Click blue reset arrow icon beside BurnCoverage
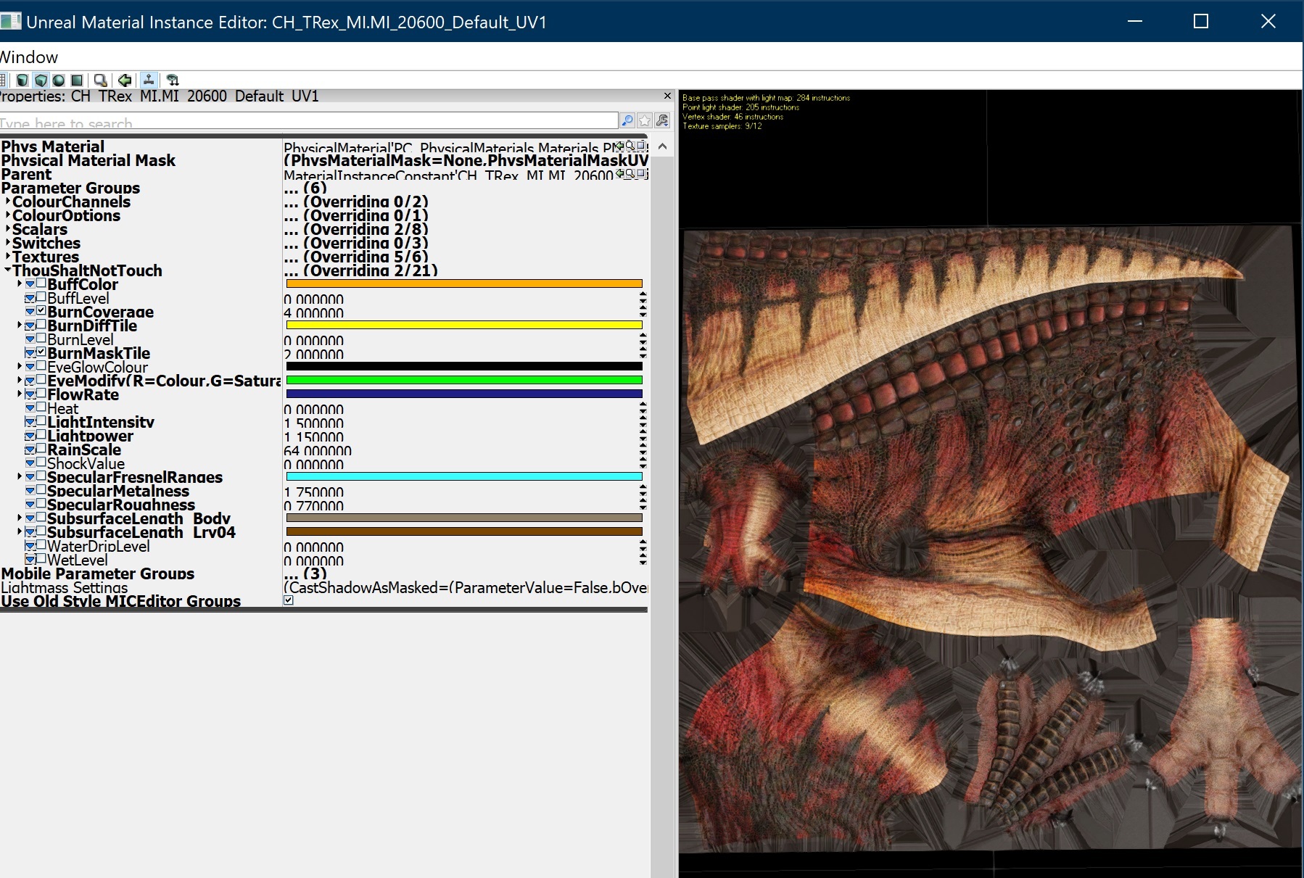The image size is (1304, 878). tap(30, 312)
